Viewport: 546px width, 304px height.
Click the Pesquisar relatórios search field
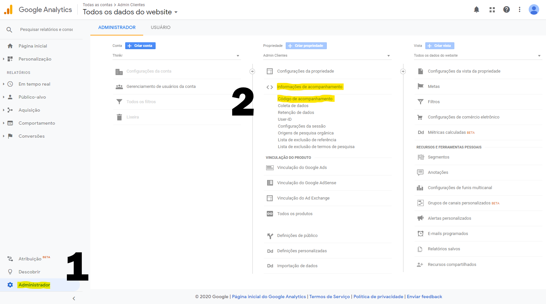[x=46, y=30]
